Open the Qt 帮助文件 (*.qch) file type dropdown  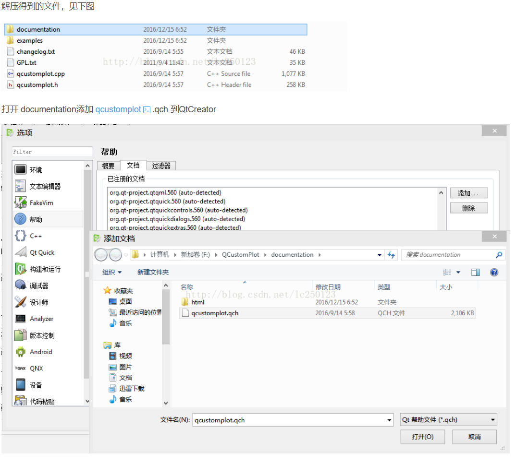(448, 420)
